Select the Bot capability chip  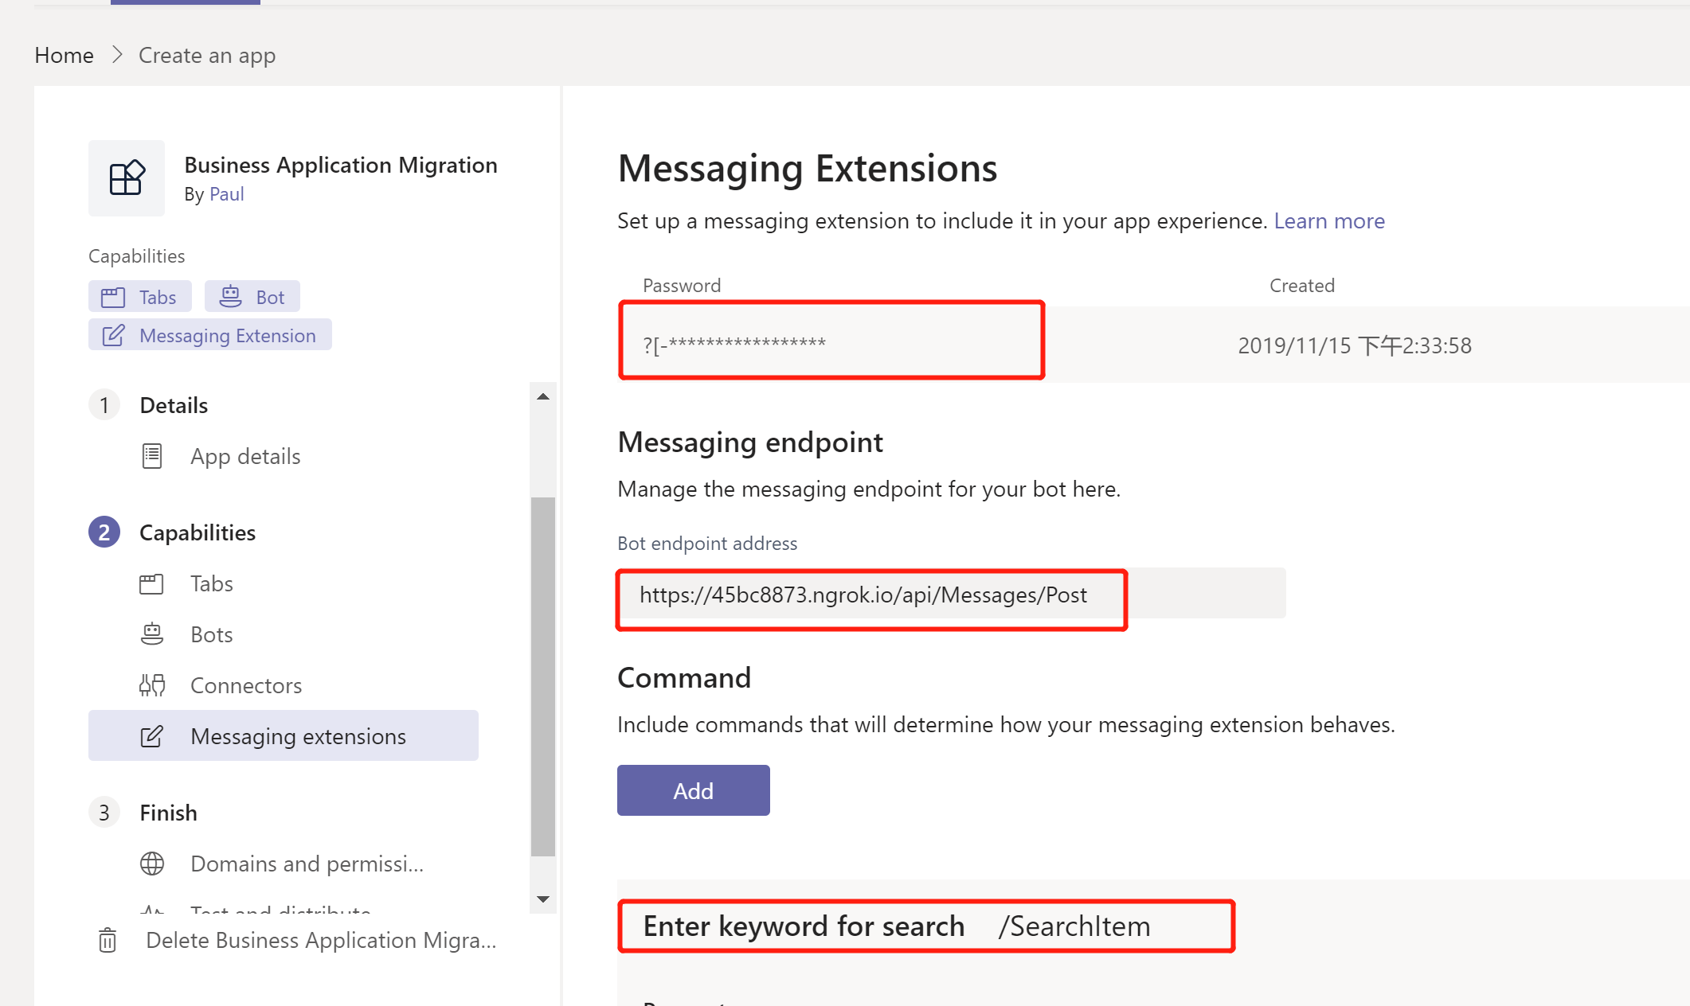click(252, 297)
